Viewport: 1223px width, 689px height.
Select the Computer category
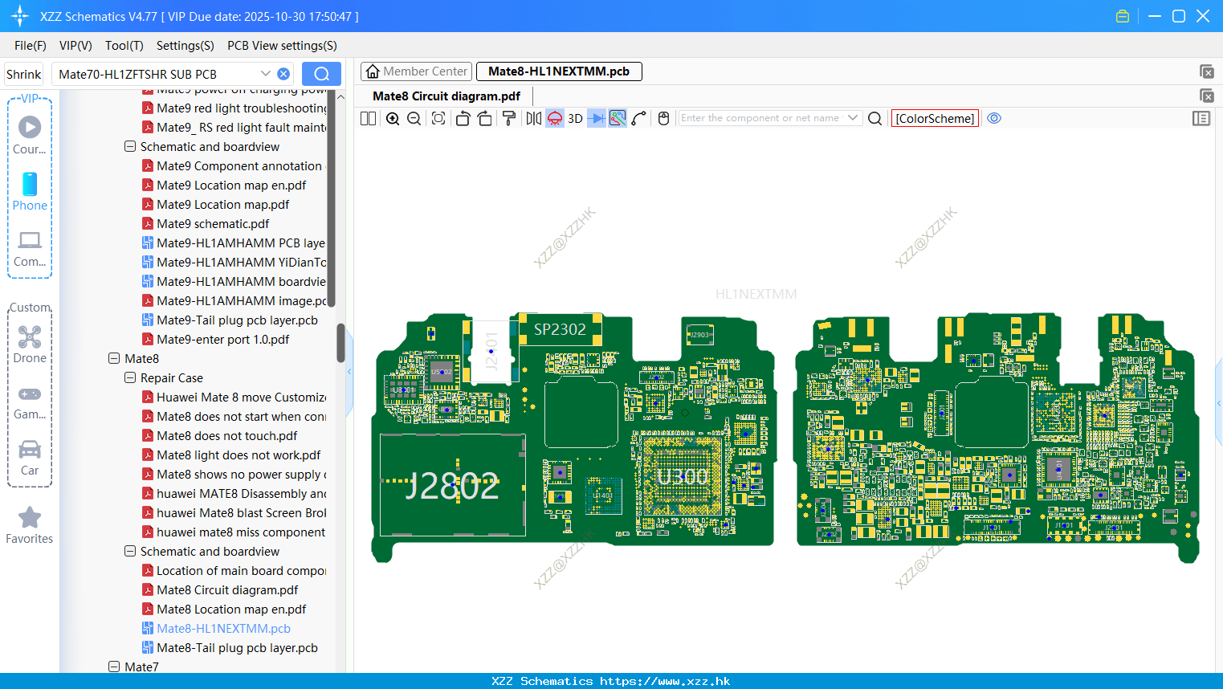click(30, 249)
